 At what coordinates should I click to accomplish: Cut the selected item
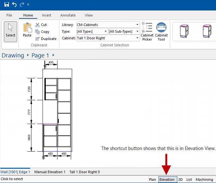click(41, 25)
